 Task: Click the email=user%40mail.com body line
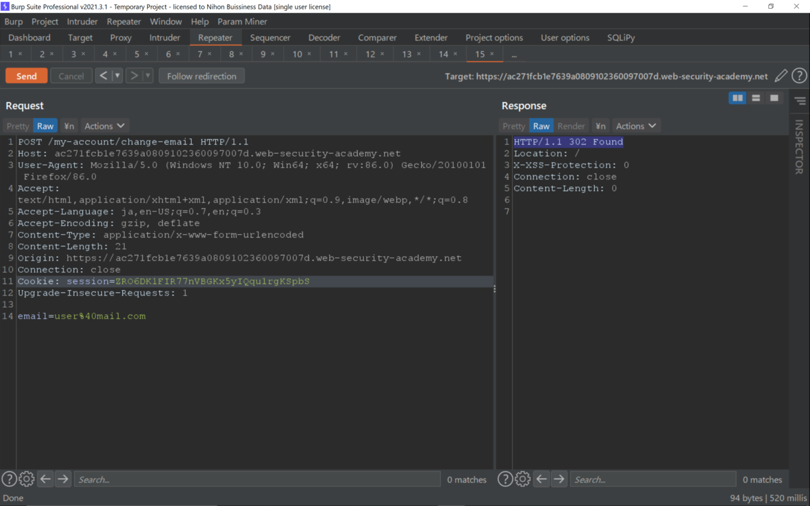(82, 316)
